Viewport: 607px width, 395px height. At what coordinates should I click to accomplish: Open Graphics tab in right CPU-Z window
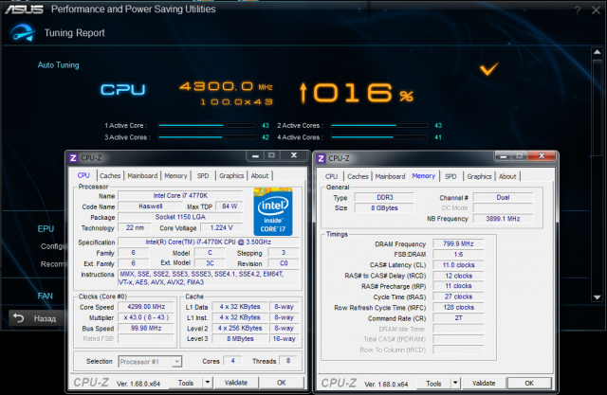[x=479, y=176]
